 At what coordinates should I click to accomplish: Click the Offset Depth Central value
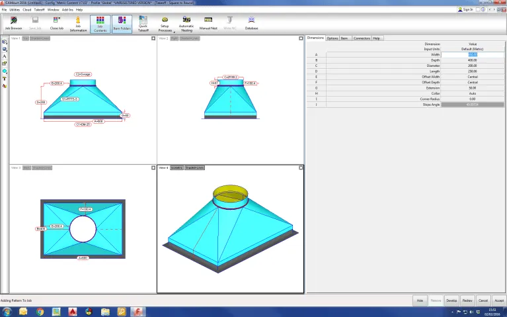click(473, 83)
